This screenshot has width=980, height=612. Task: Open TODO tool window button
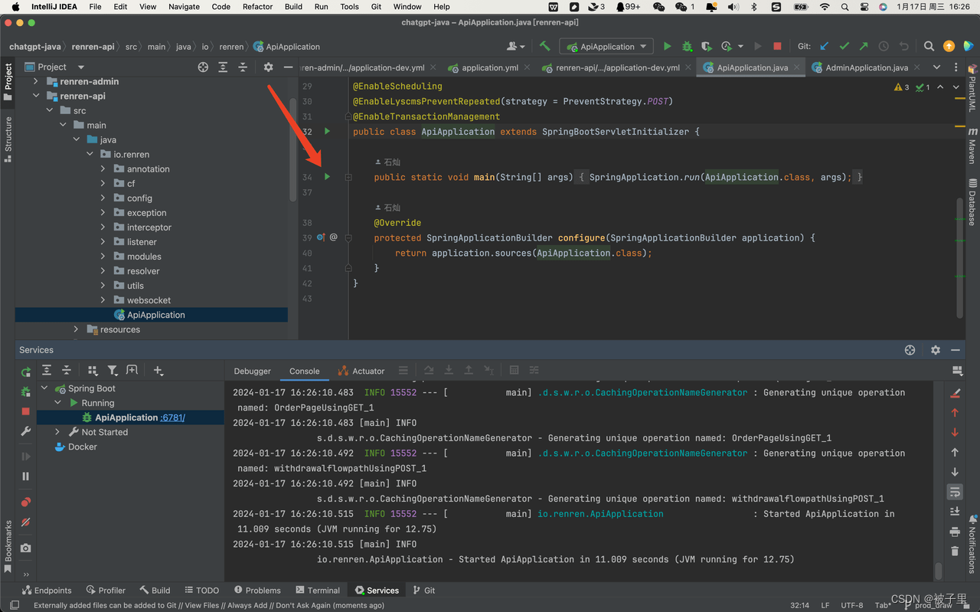click(x=202, y=591)
